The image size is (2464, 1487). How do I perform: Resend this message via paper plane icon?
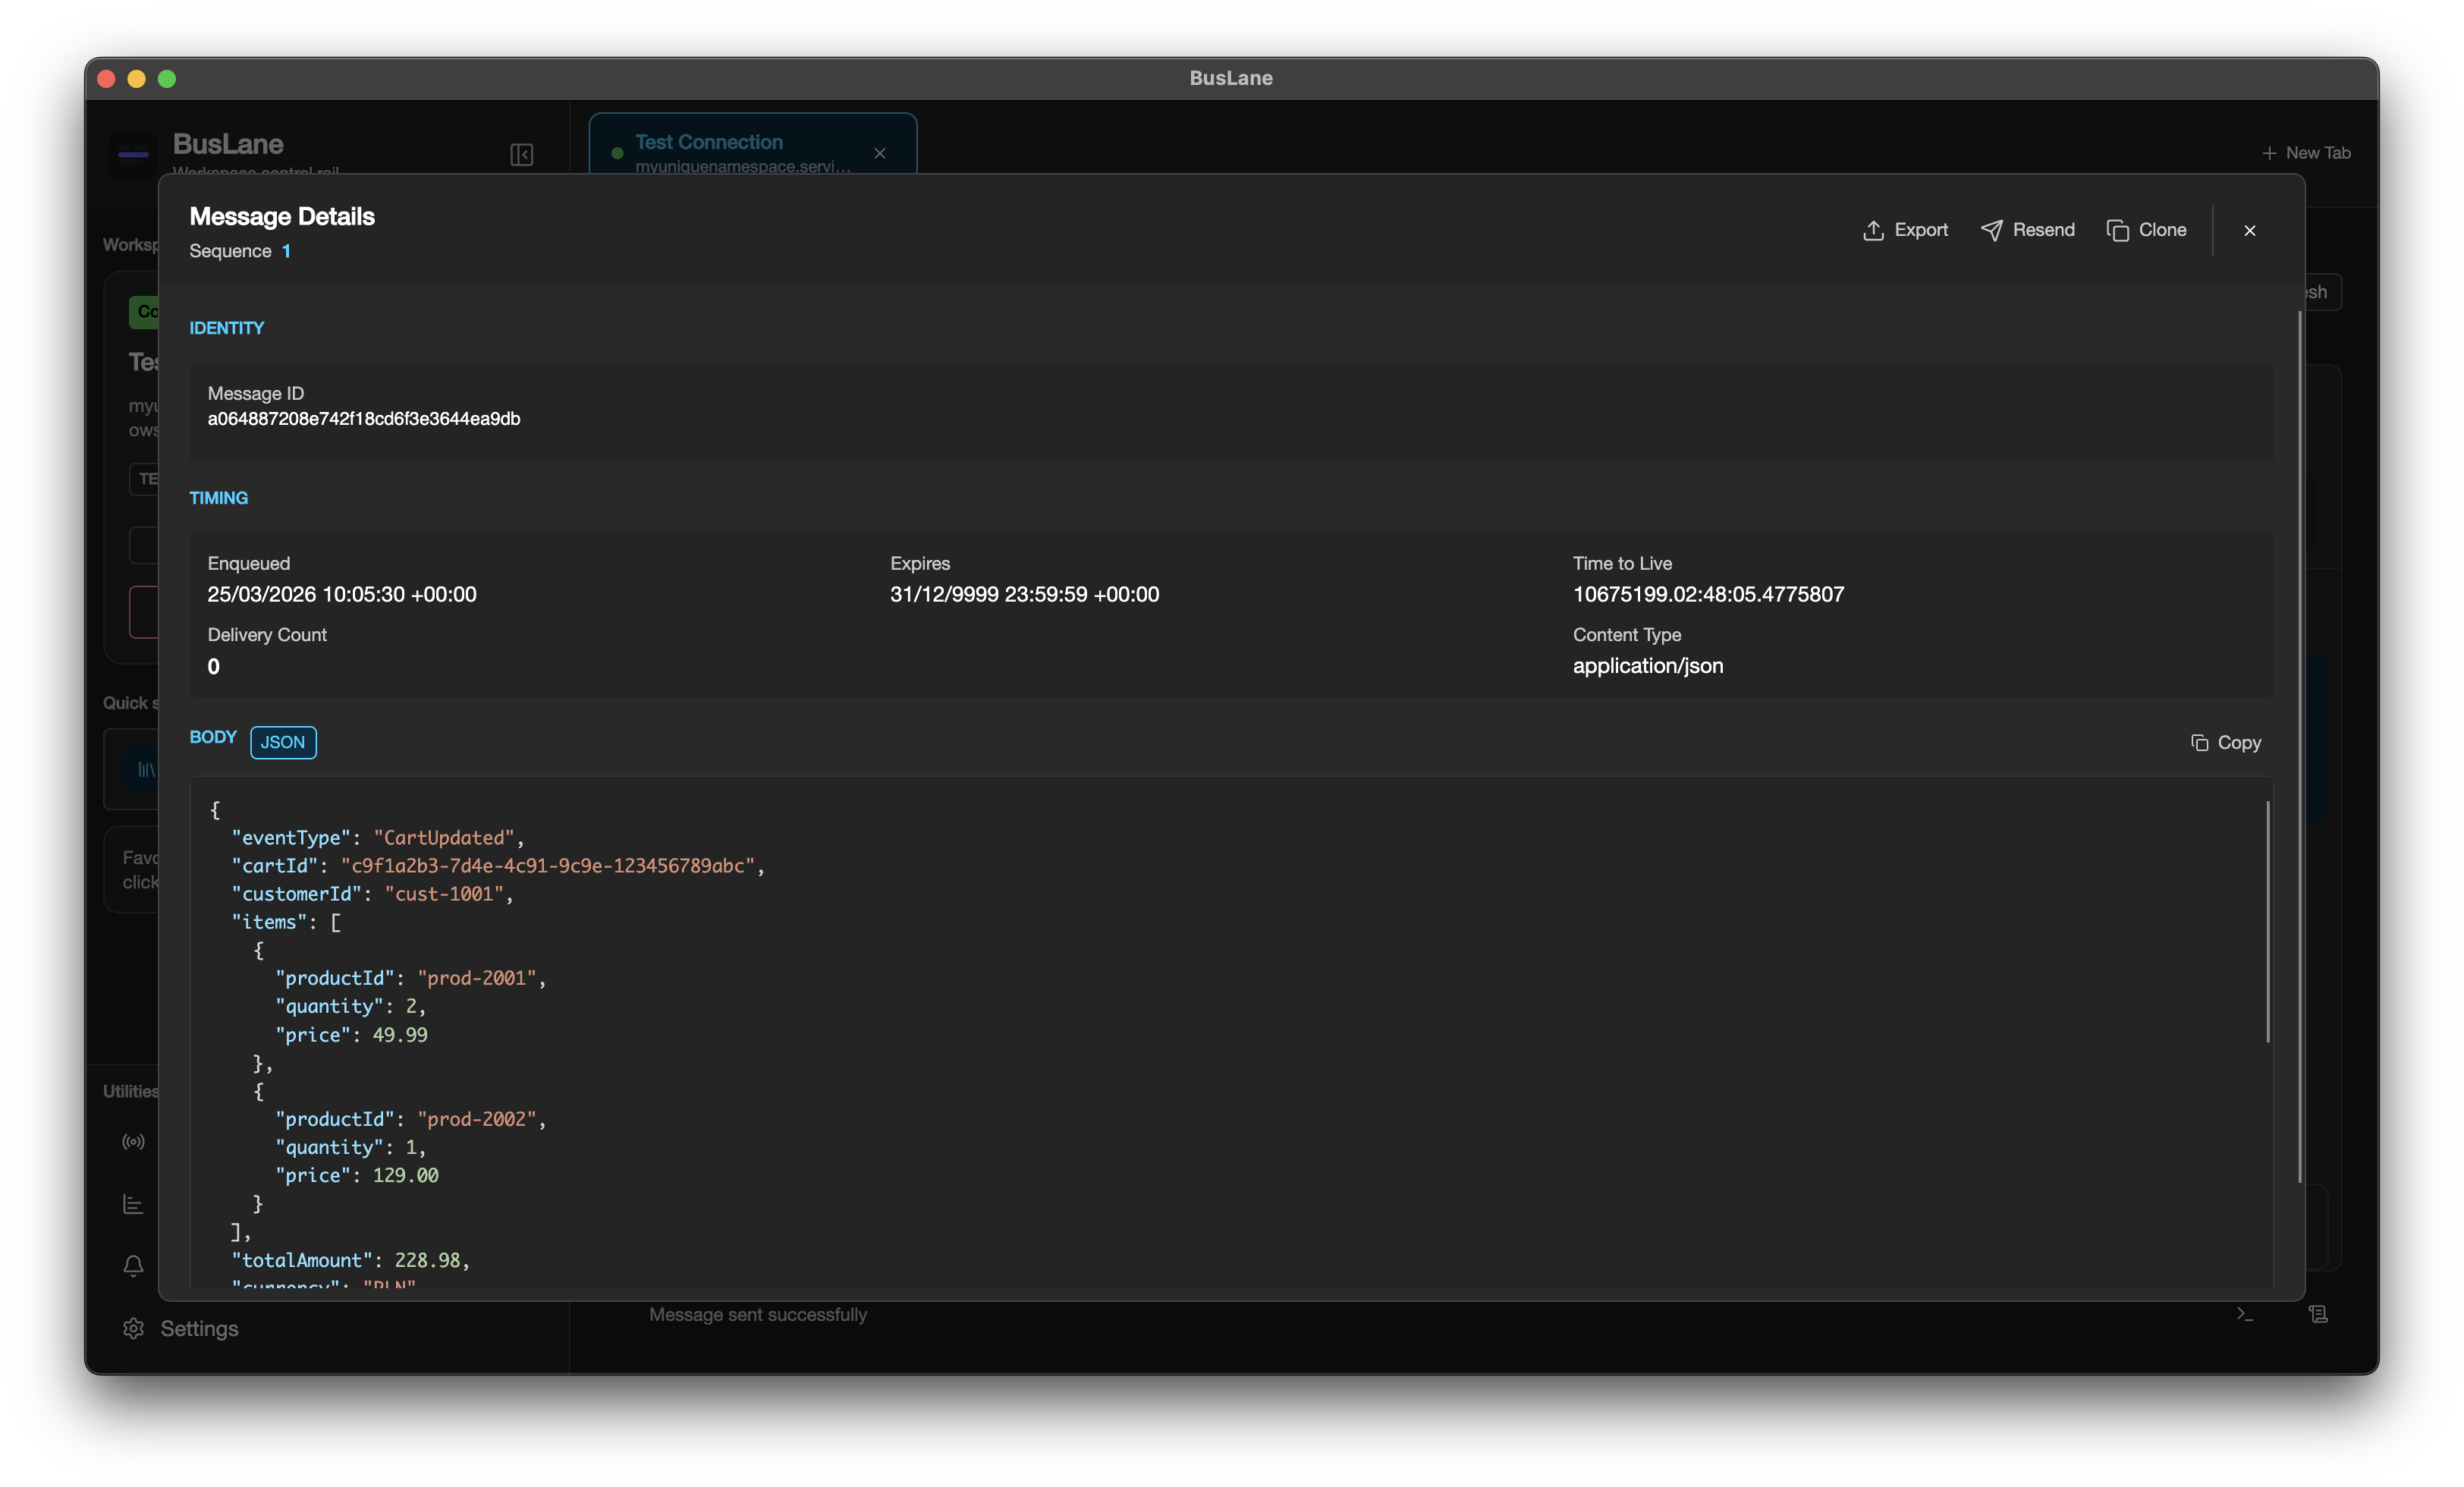click(x=2027, y=230)
